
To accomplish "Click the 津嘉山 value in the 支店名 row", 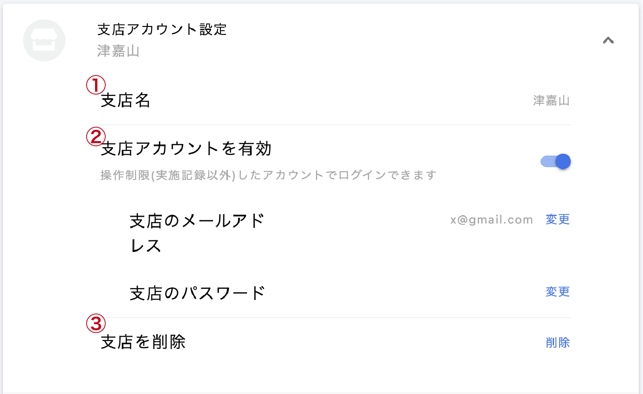I will point(551,100).
